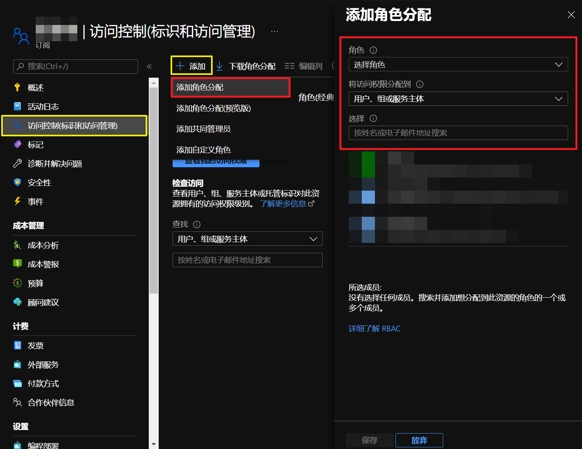Open 活动日志 via its blue log icon
The image size is (582, 449).
click(17, 107)
